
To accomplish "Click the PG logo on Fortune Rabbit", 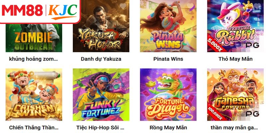I will click(252, 45).
